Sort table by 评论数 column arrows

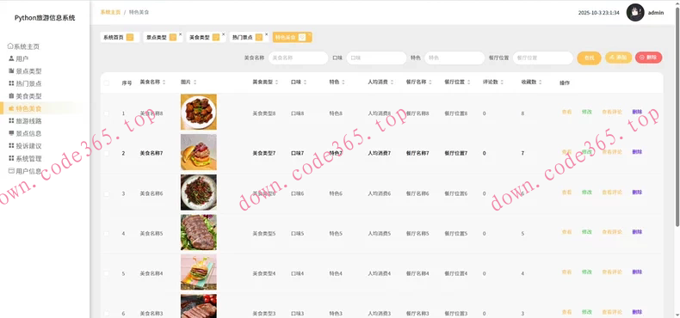pos(502,83)
